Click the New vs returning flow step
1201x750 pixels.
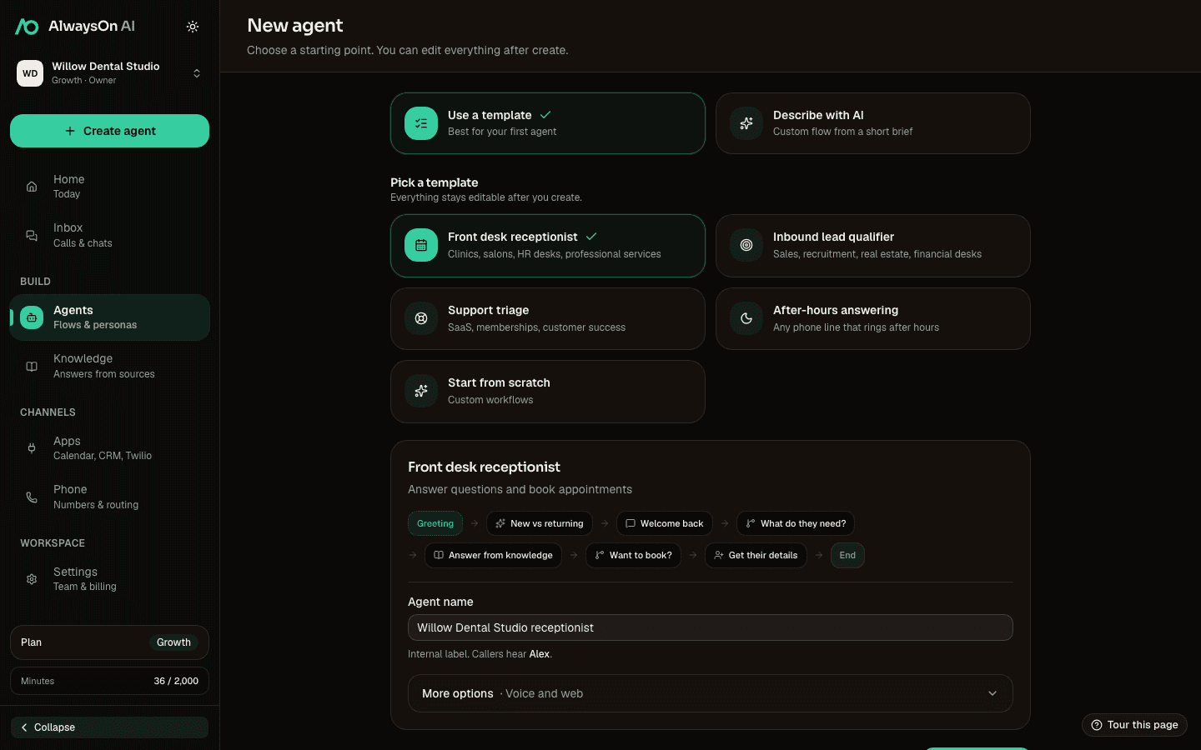pyautogui.click(x=540, y=523)
